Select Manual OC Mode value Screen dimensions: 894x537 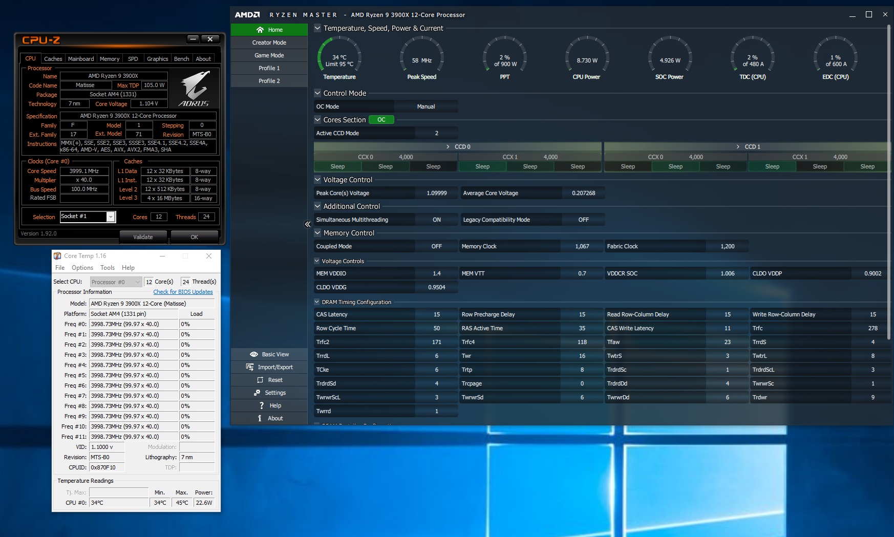426,106
